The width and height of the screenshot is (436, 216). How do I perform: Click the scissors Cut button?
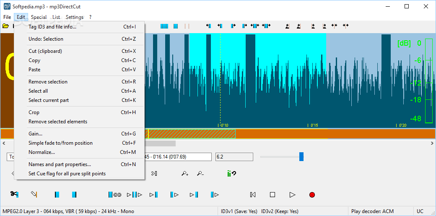[14, 194]
